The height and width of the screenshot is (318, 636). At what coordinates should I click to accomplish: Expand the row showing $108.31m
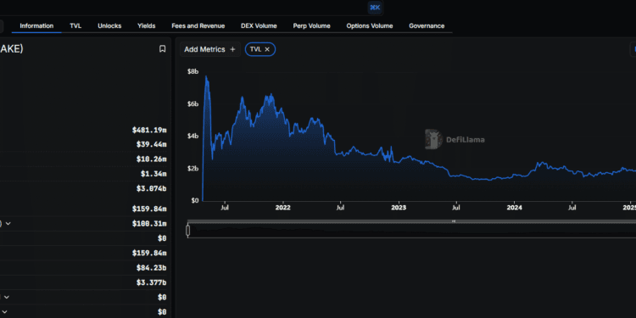point(8,224)
